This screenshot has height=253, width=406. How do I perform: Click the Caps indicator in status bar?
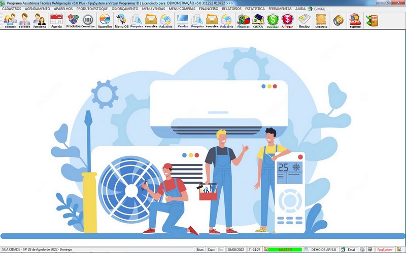211,249
